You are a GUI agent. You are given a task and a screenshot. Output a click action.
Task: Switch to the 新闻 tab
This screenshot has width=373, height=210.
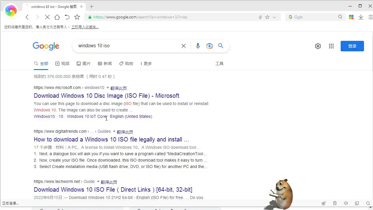pyautogui.click(x=105, y=64)
